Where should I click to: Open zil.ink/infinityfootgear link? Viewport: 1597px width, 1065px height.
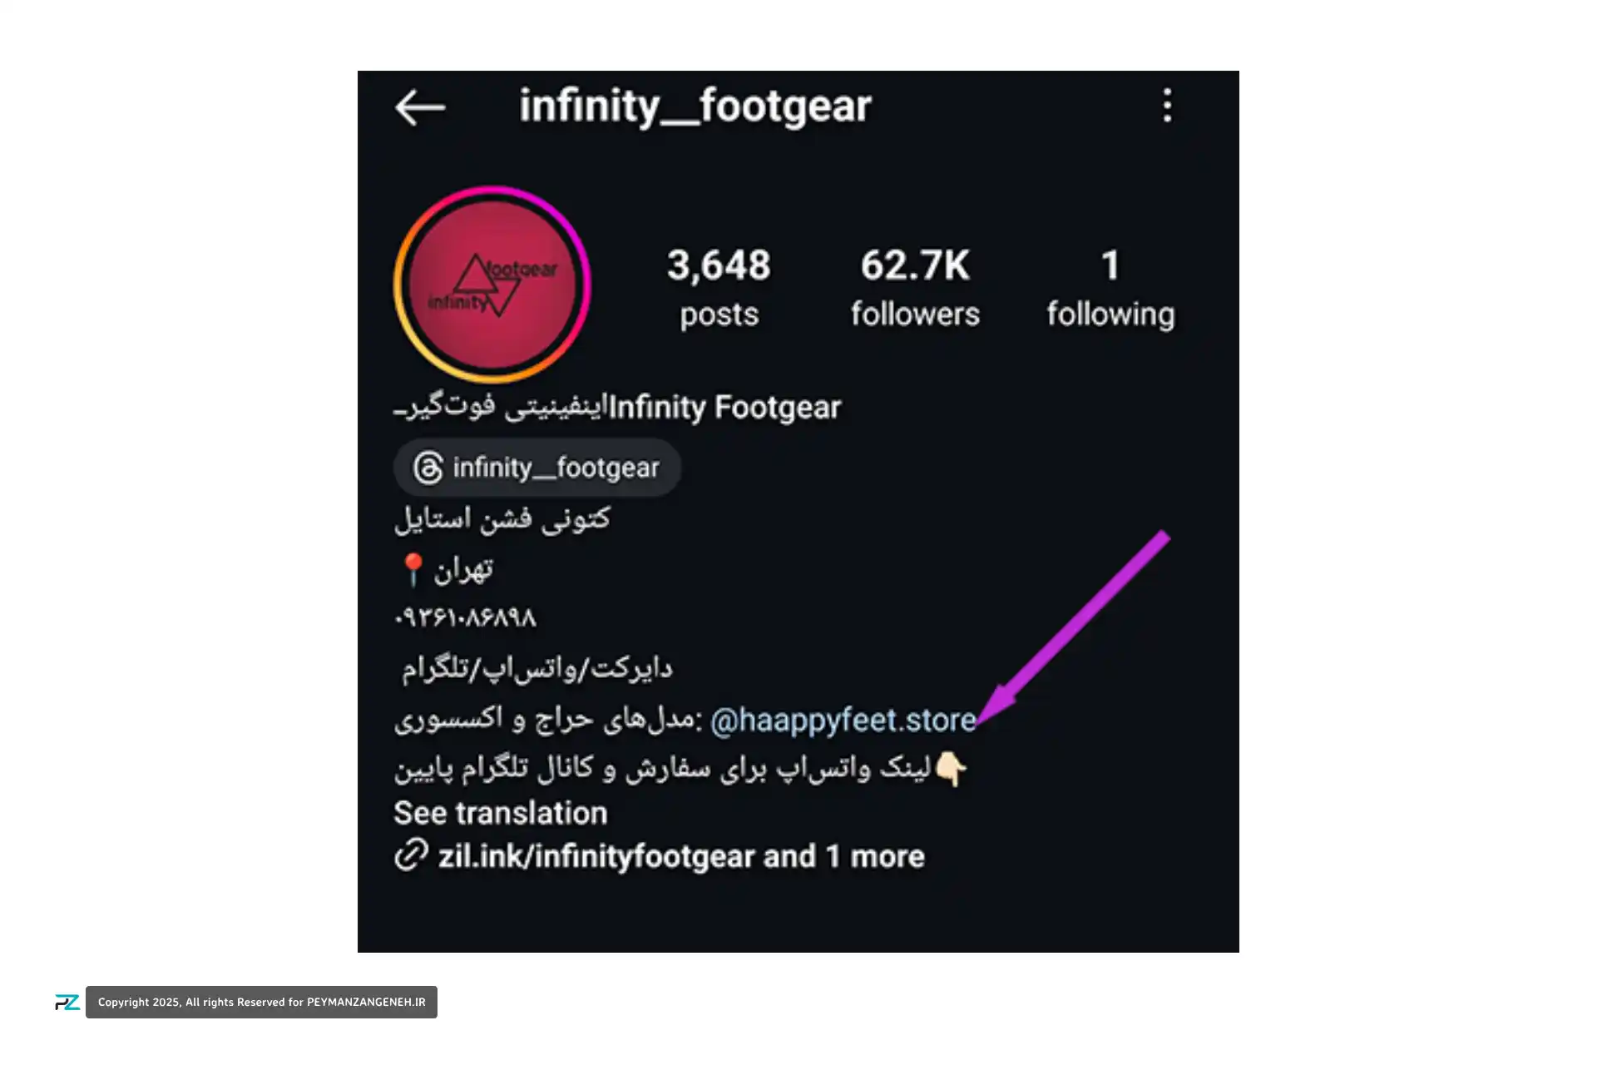tap(596, 856)
